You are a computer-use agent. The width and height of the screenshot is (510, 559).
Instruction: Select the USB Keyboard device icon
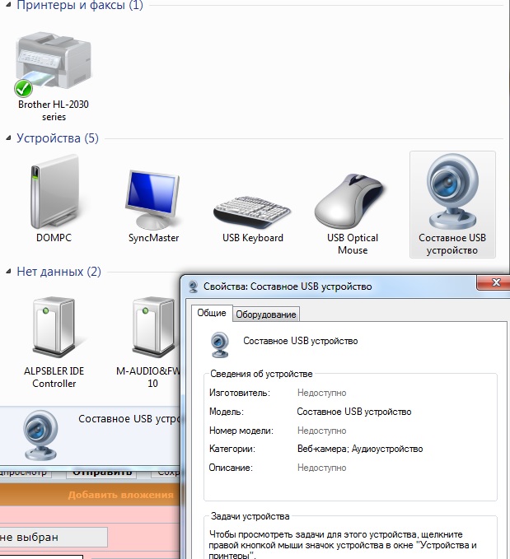[252, 212]
